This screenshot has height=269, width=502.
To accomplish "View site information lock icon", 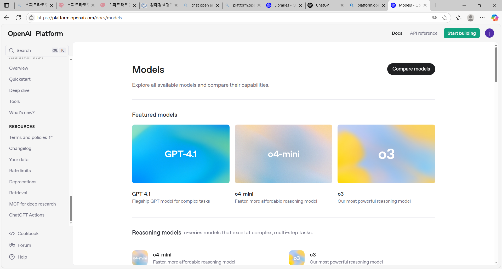I will pos(31,18).
